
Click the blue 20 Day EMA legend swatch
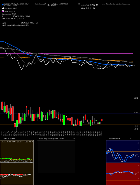click(3, 5)
